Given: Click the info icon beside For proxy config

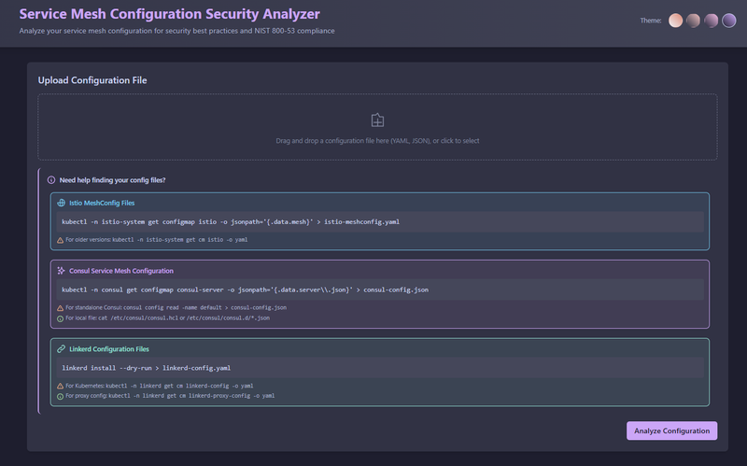Looking at the screenshot, I should coord(60,397).
